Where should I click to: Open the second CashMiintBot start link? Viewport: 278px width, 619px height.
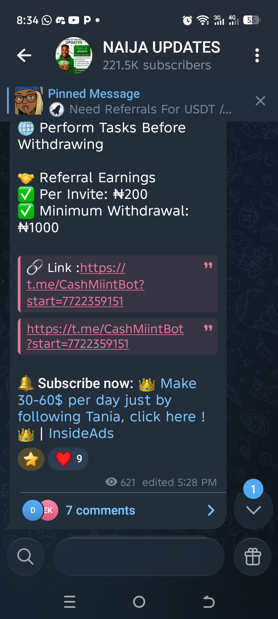click(105, 336)
